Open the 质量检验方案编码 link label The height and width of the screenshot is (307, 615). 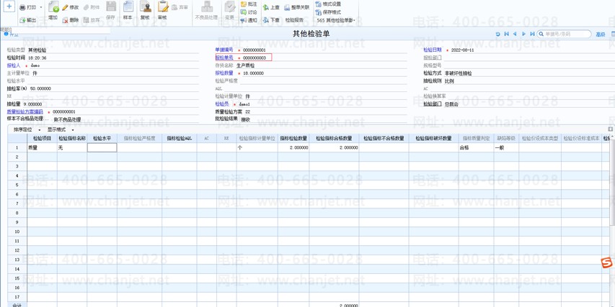pyautogui.click(x=25, y=112)
